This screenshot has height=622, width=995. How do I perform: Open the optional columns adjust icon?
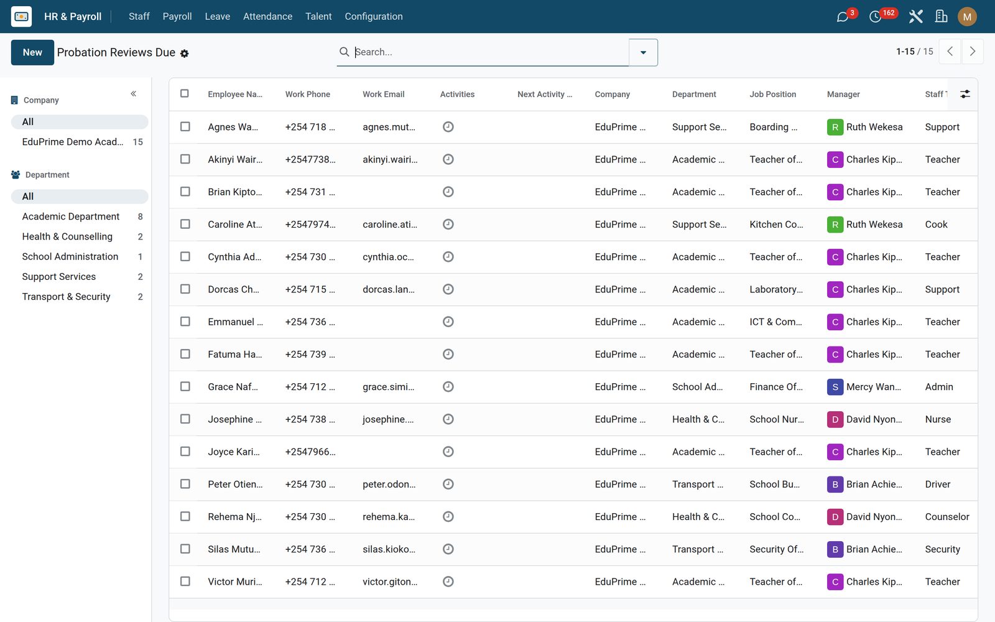click(x=965, y=94)
